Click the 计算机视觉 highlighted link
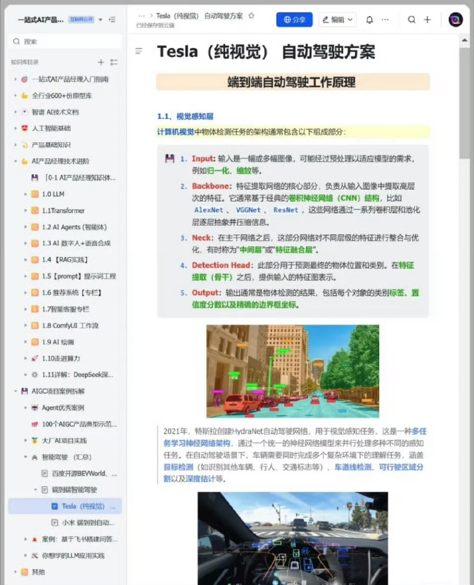The height and width of the screenshot is (585, 474). [x=175, y=132]
